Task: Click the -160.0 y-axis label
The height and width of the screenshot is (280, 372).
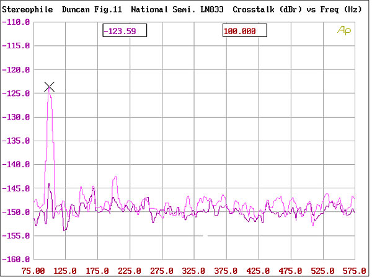Action: (16, 260)
